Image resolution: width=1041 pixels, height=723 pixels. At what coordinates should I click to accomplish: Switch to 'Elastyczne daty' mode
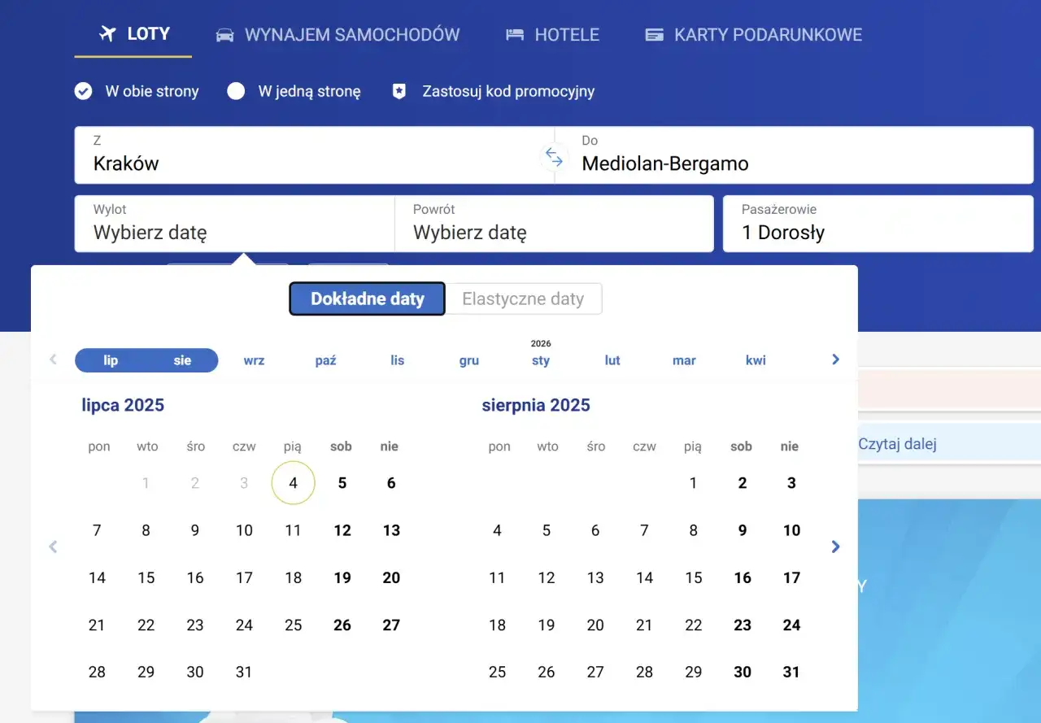(523, 298)
